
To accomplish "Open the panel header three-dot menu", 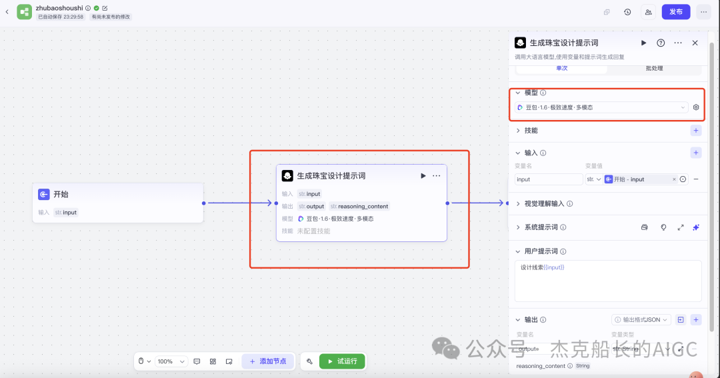I will [678, 43].
